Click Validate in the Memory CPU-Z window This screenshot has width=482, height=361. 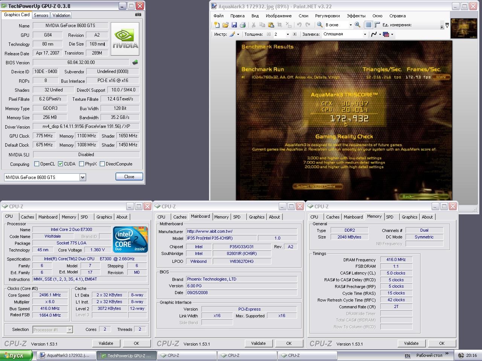click(411, 343)
